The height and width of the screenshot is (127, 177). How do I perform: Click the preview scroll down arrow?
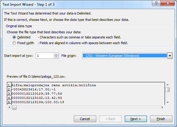click(x=168, y=103)
